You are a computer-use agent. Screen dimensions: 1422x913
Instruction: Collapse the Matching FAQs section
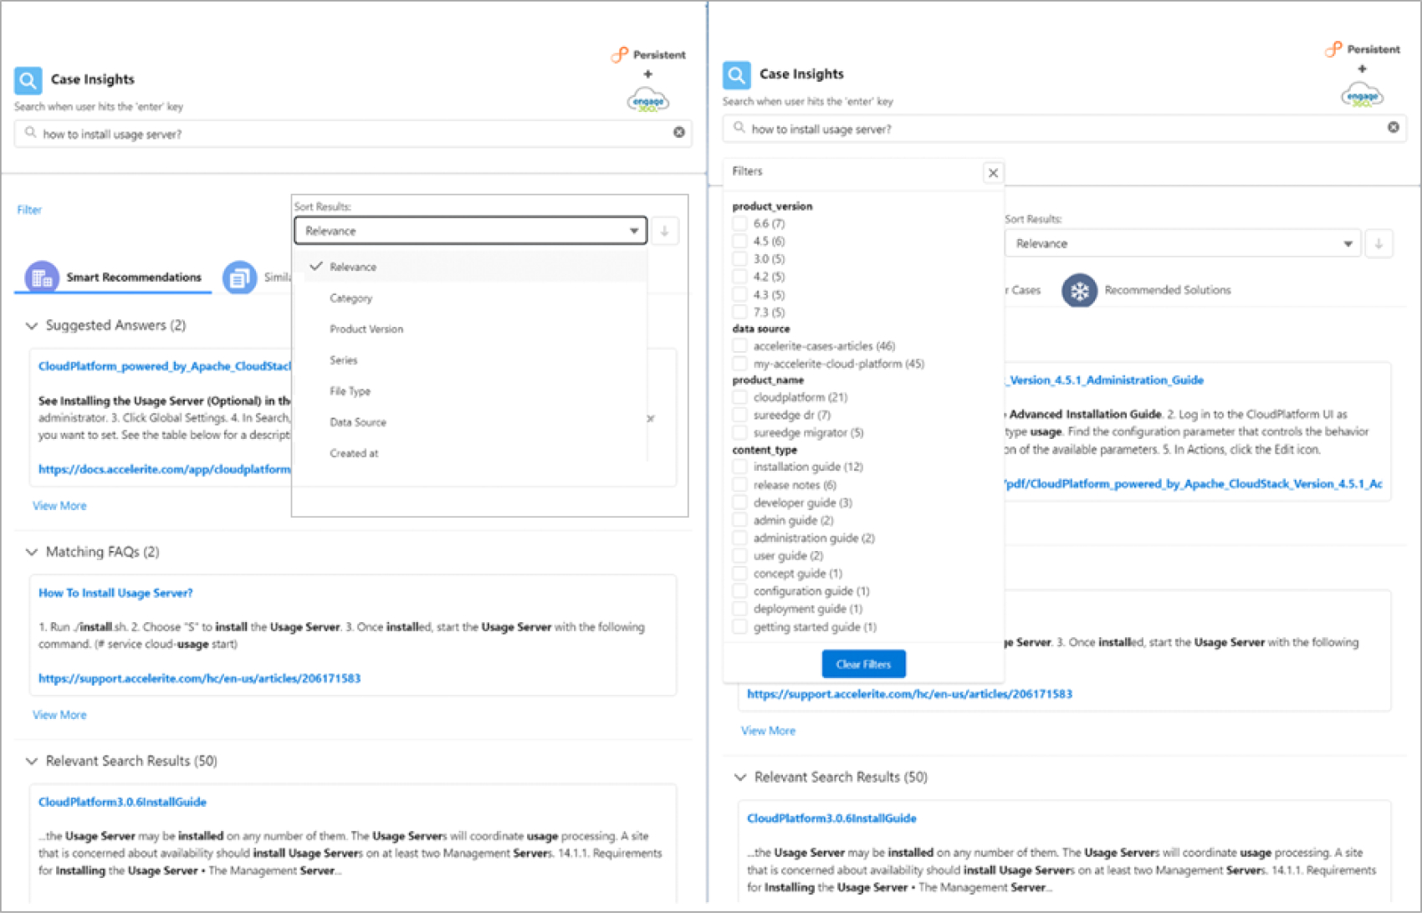[32, 552]
